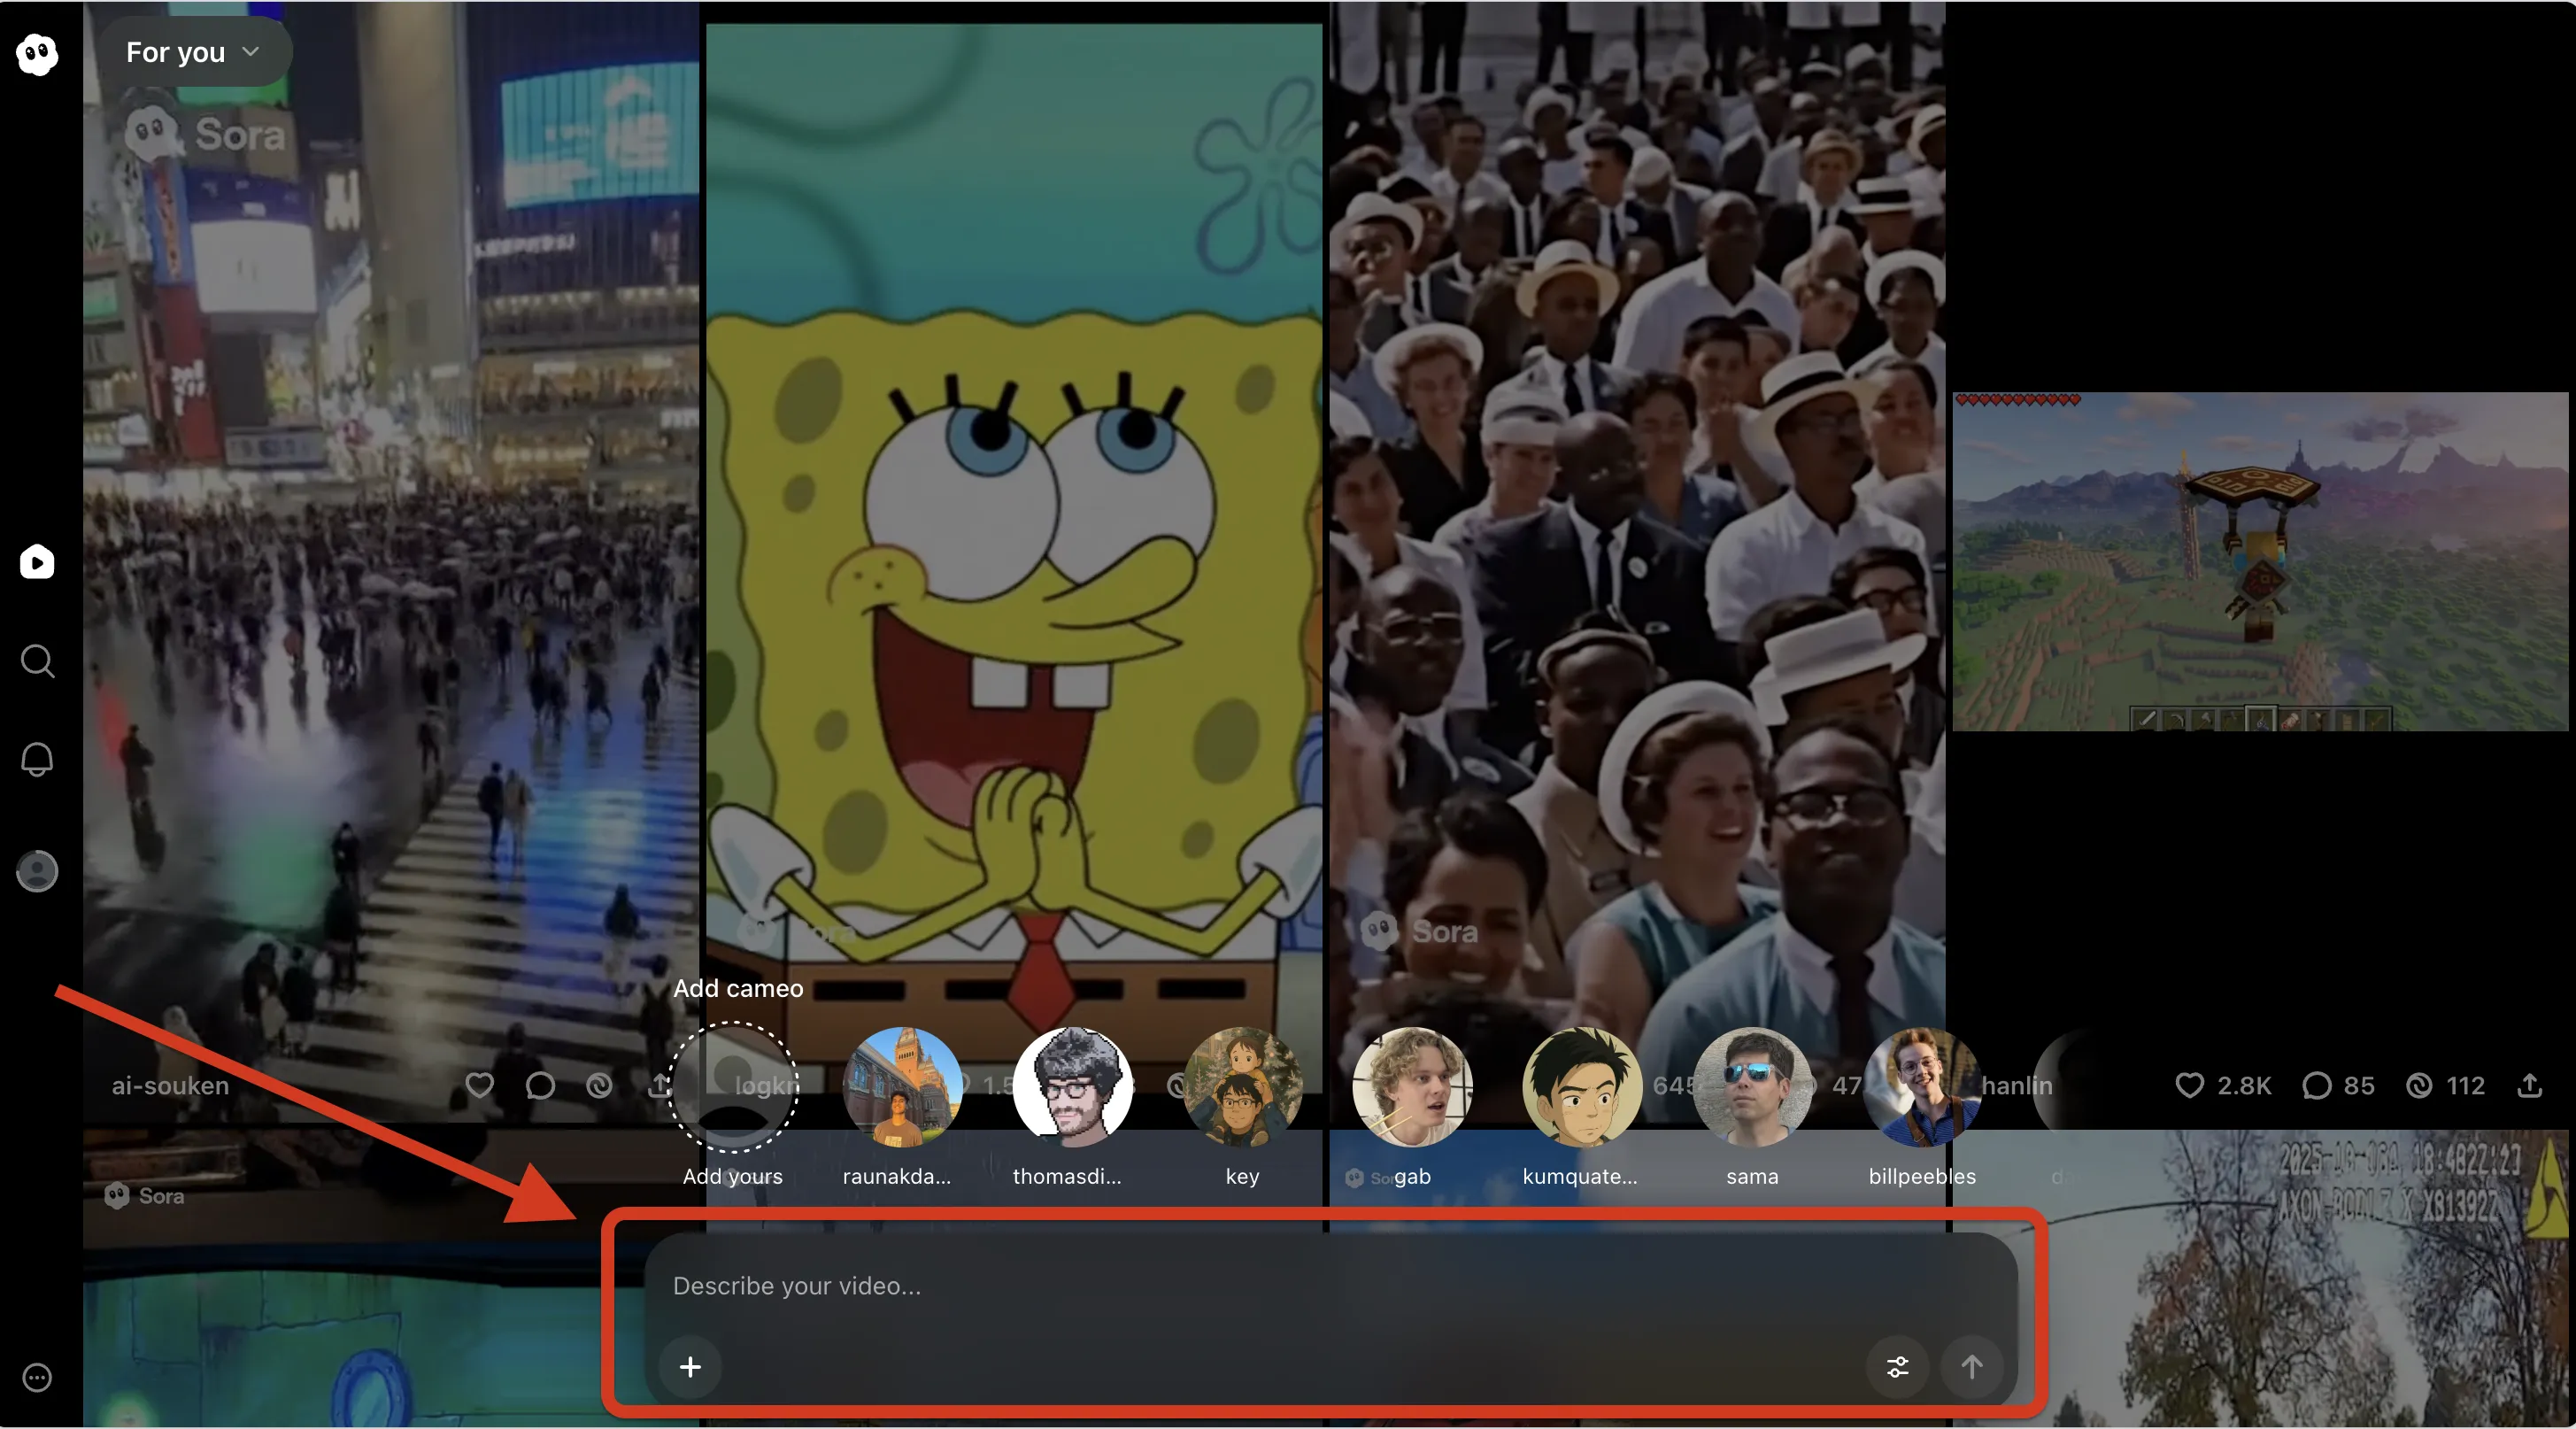The width and height of the screenshot is (2576, 1429).
Task: Click the Sora logo in sidebar
Action: [x=37, y=53]
